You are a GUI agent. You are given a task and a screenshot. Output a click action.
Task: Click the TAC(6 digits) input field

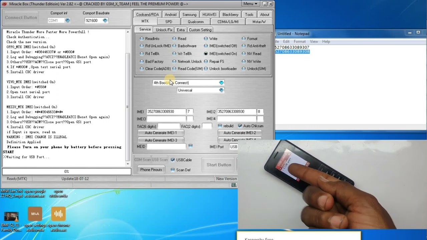coord(168,126)
